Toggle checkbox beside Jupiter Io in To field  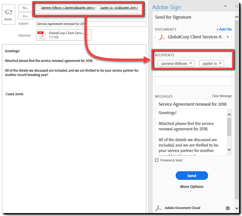98,7
